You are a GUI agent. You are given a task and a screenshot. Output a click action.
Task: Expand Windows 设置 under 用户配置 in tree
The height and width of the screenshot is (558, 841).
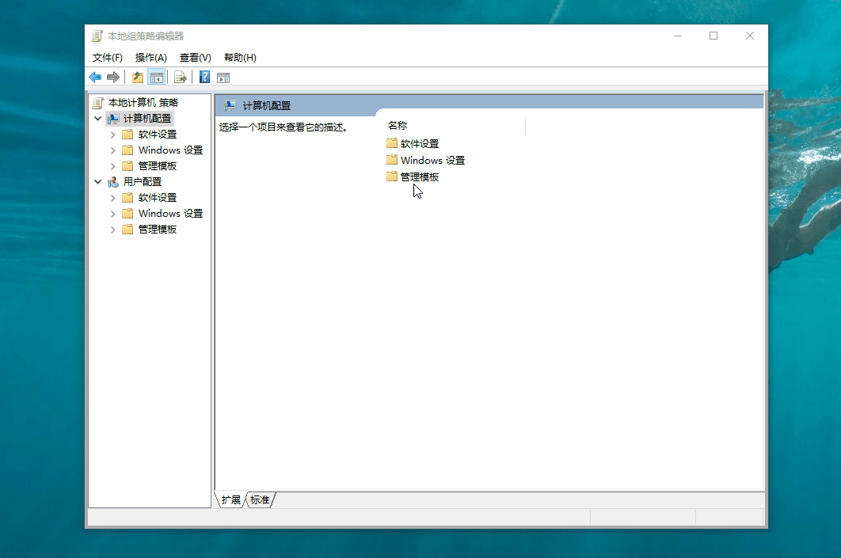[112, 214]
